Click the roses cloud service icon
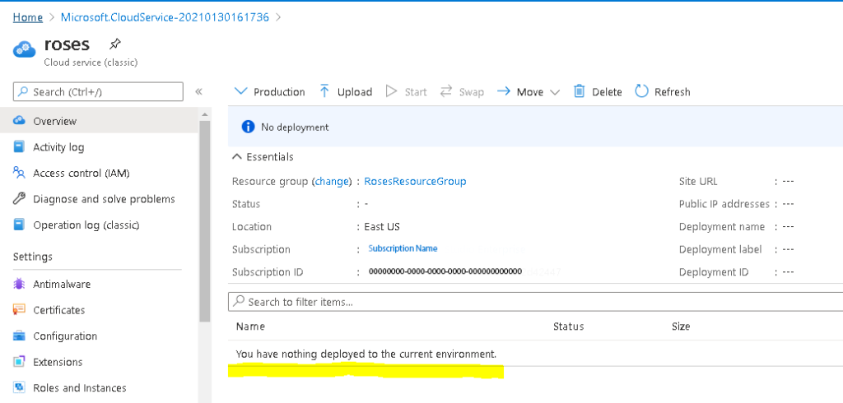This screenshot has width=843, height=403. pos(24,49)
